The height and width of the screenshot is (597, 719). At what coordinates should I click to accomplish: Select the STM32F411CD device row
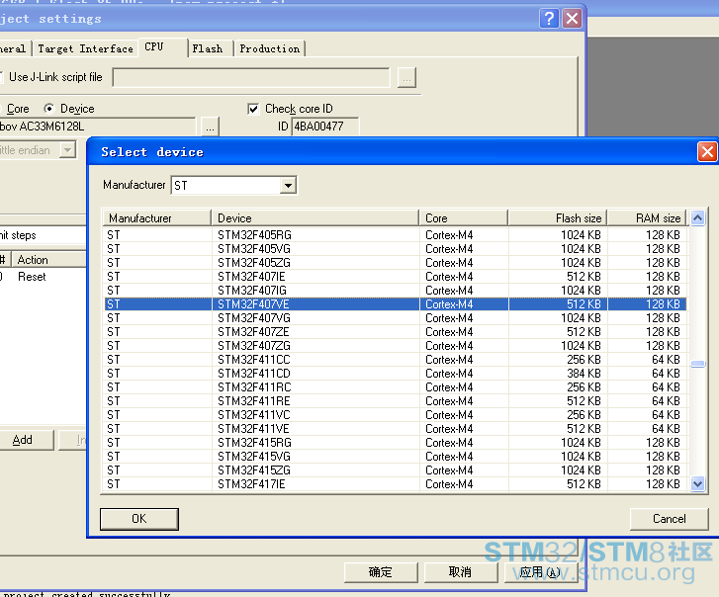click(396, 374)
